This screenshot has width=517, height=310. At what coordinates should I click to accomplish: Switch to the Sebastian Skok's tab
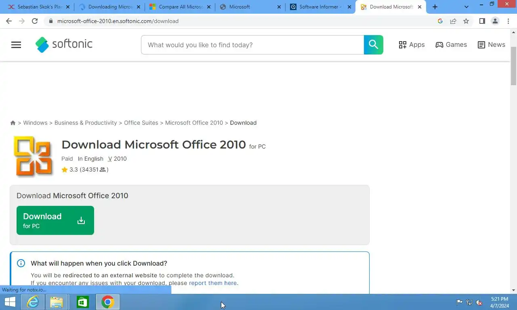38,7
